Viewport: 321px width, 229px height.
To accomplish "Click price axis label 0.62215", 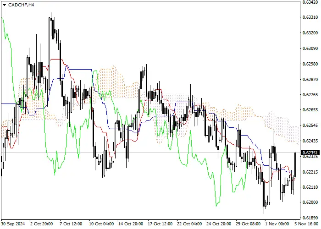I will pyautogui.click(x=310, y=172).
